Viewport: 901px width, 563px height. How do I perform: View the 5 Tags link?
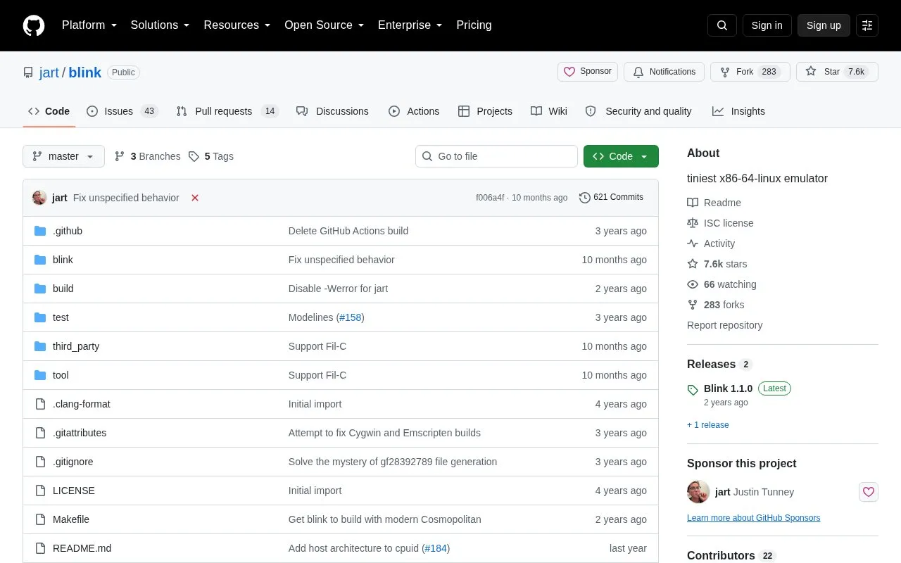click(x=211, y=156)
